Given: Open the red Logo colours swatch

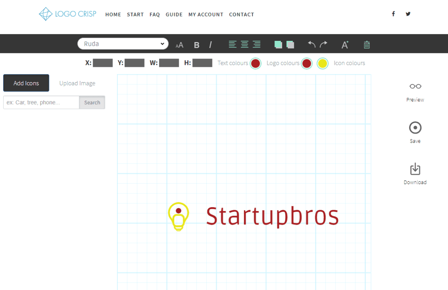Looking at the screenshot, I should (307, 63).
